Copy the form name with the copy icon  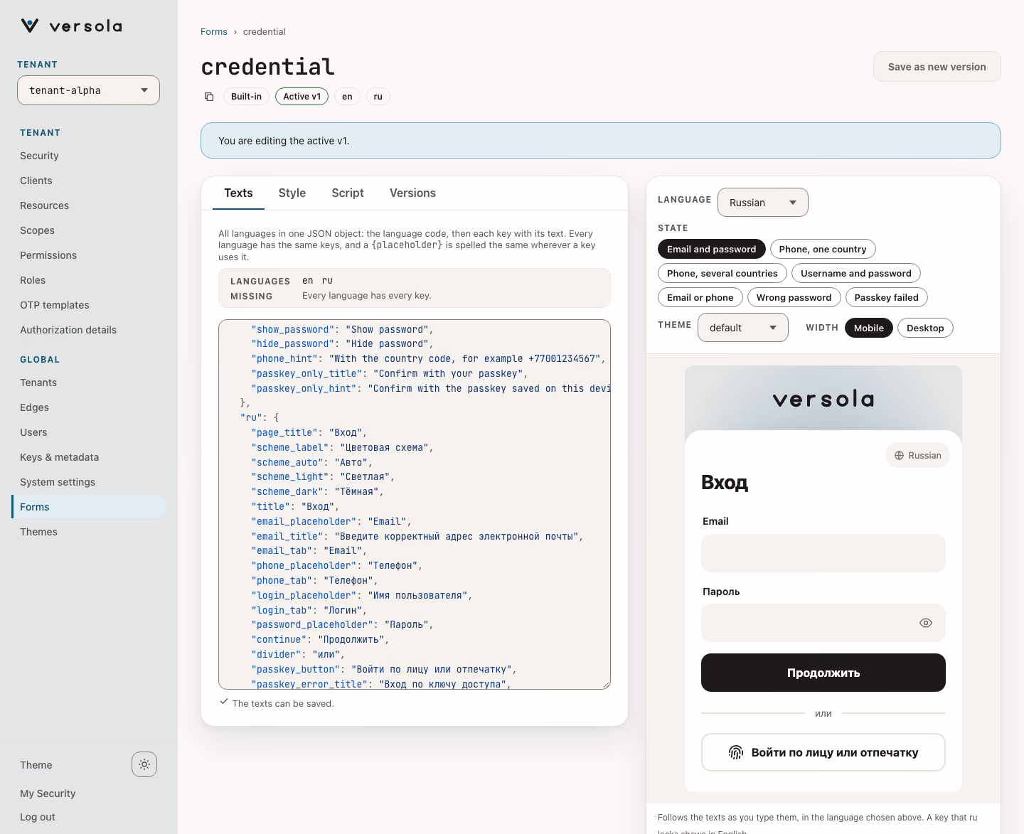[x=209, y=97]
